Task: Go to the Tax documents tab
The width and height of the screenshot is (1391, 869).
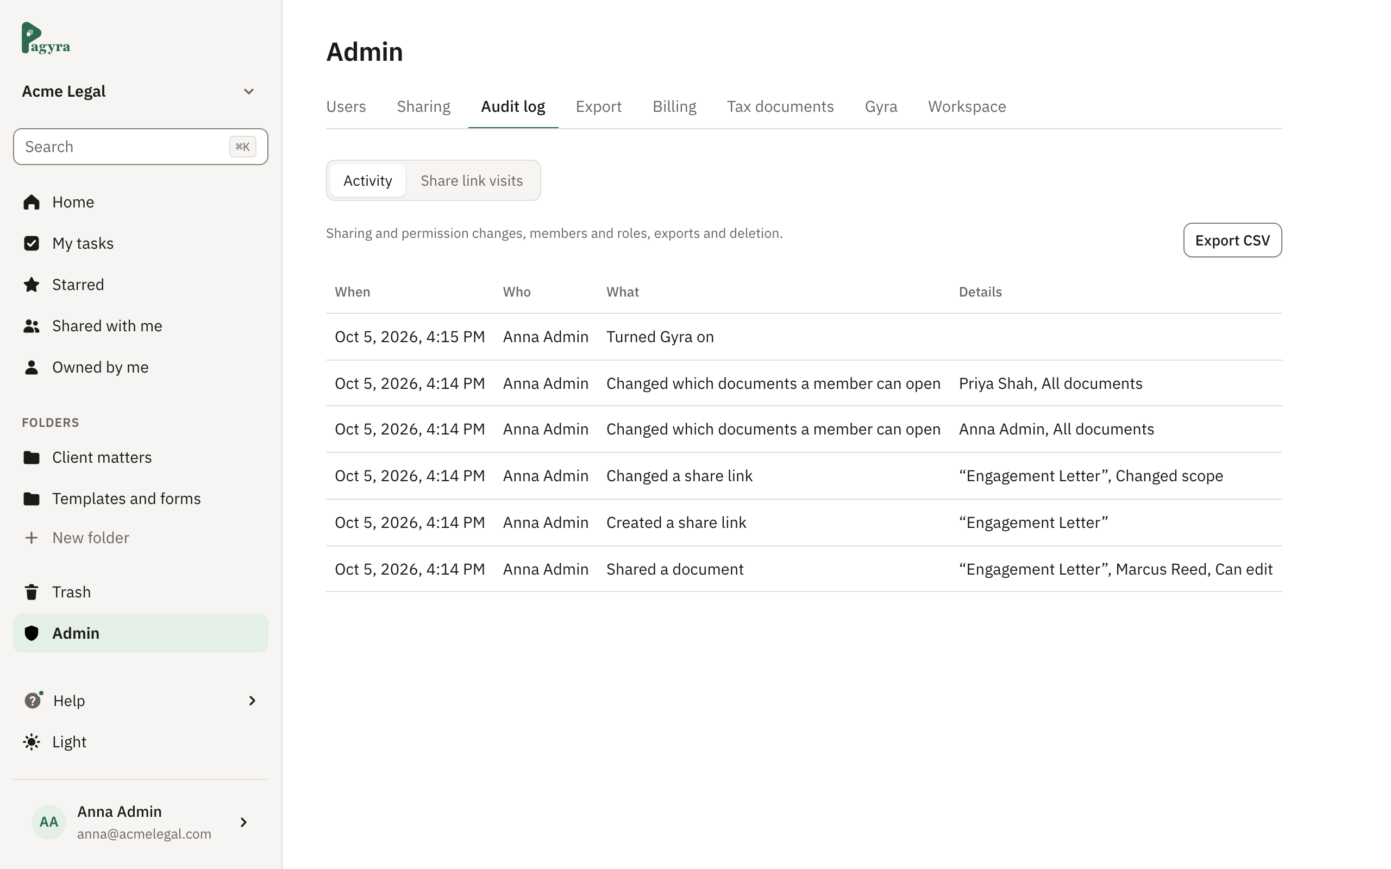Action: tap(780, 107)
